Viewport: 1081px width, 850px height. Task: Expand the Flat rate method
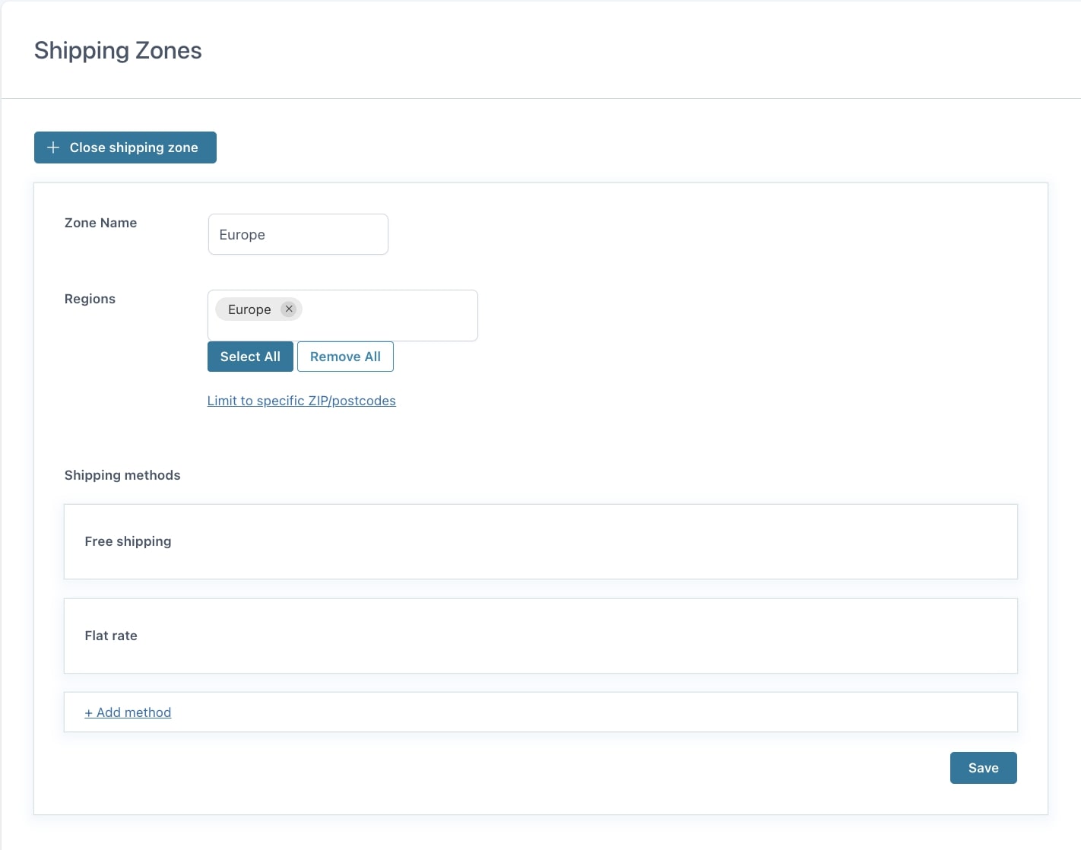pyautogui.click(x=540, y=636)
